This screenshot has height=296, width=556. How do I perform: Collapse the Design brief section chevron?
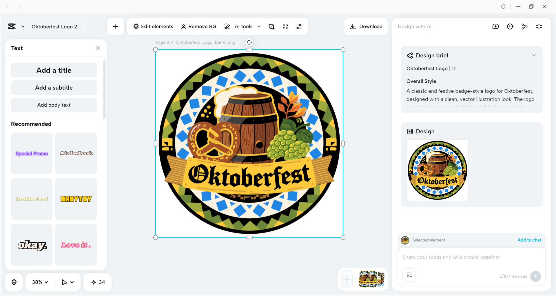coord(534,55)
